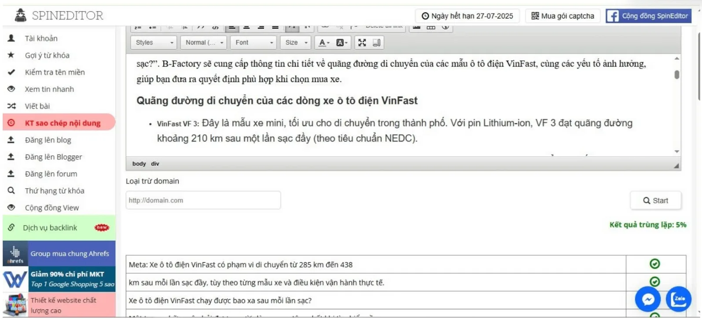Image resolution: width=702 pixels, height=319 pixels.
Task: Open Đăng lên blog upload item
Action: coord(48,140)
